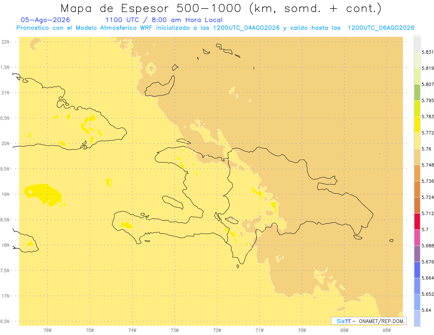Click the legend value 5.772

(x=428, y=133)
